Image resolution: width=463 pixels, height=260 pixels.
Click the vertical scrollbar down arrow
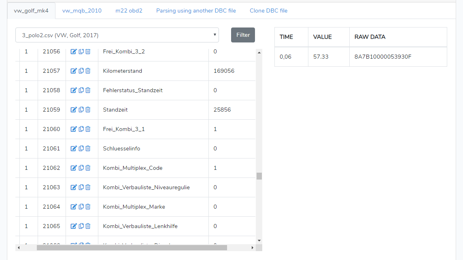(x=259, y=241)
